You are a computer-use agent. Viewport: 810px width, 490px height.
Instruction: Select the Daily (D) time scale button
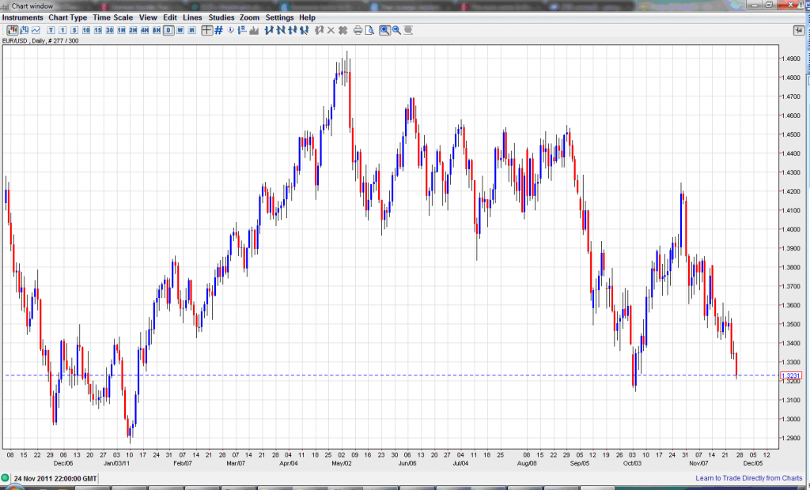(x=168, y=31)
